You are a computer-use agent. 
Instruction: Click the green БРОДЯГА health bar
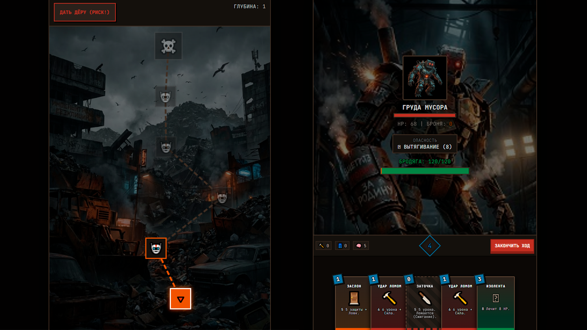click(x=425, y=171)
